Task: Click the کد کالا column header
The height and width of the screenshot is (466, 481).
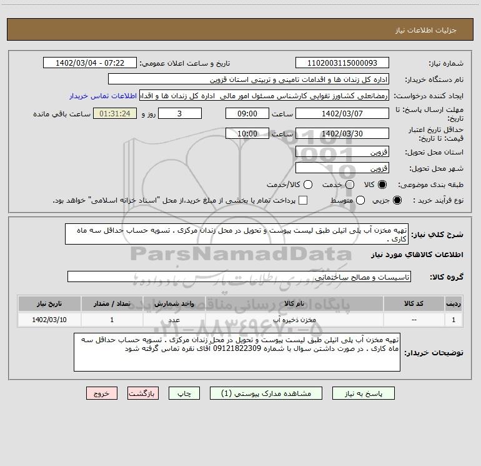Action: [414, 304]
